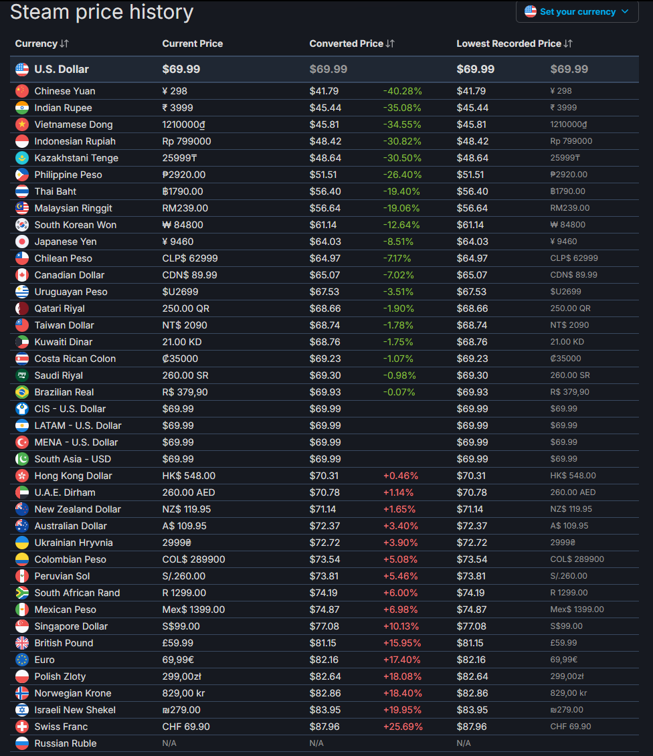Click the South Korean Won flag icon

pyautogui.click(x=22, y=225)
